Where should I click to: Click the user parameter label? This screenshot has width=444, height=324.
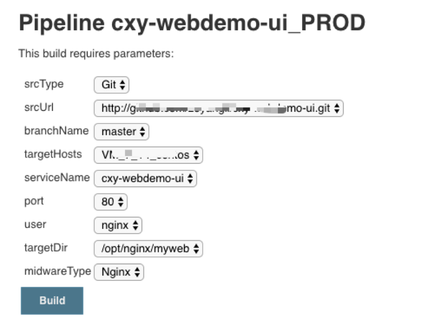coord(35,224)
